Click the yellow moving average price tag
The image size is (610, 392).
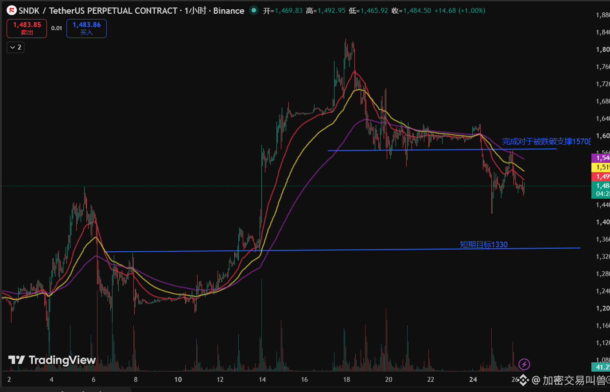(601, 167)
